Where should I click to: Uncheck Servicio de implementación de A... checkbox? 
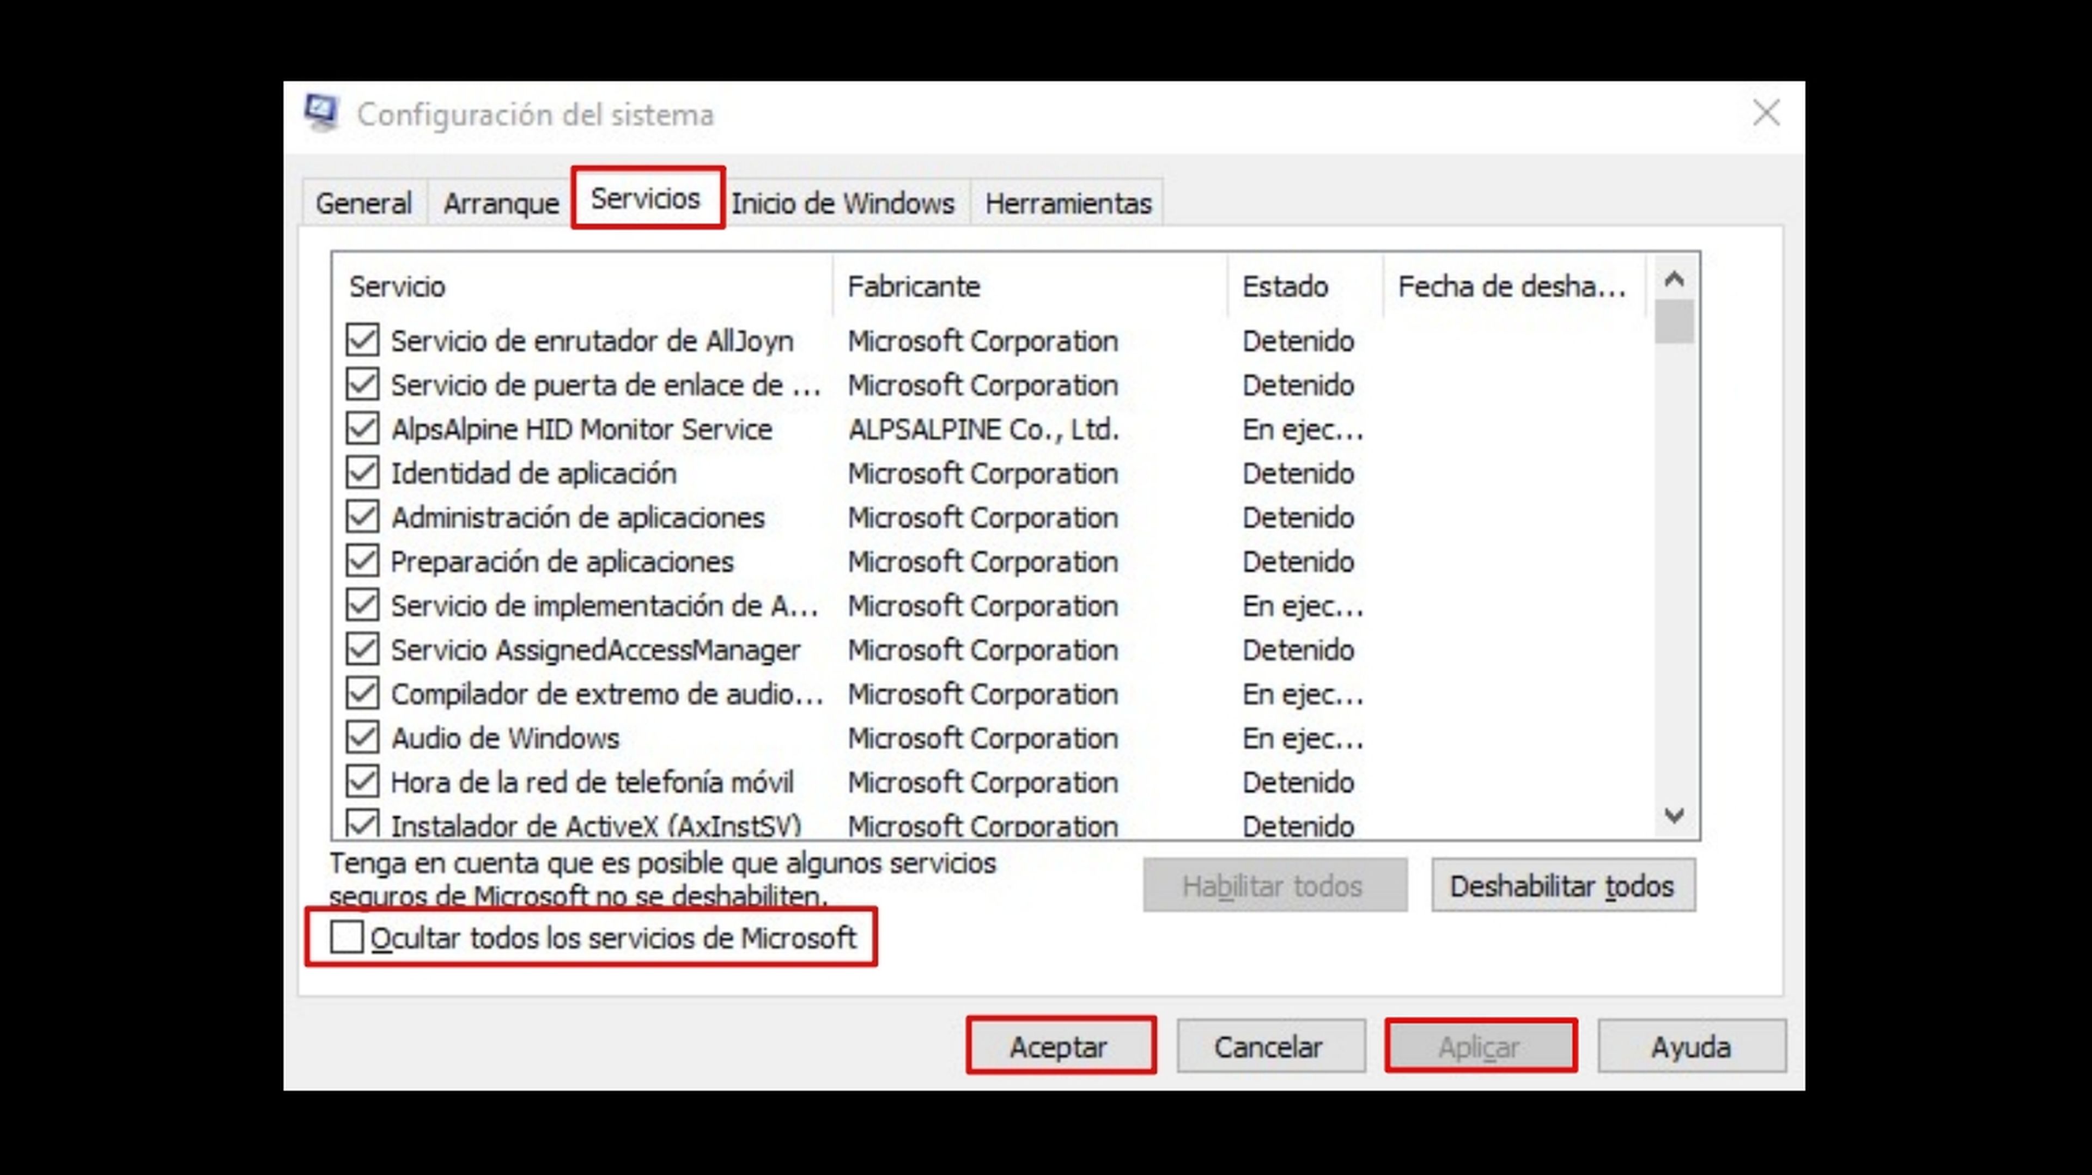pos(362,604)
